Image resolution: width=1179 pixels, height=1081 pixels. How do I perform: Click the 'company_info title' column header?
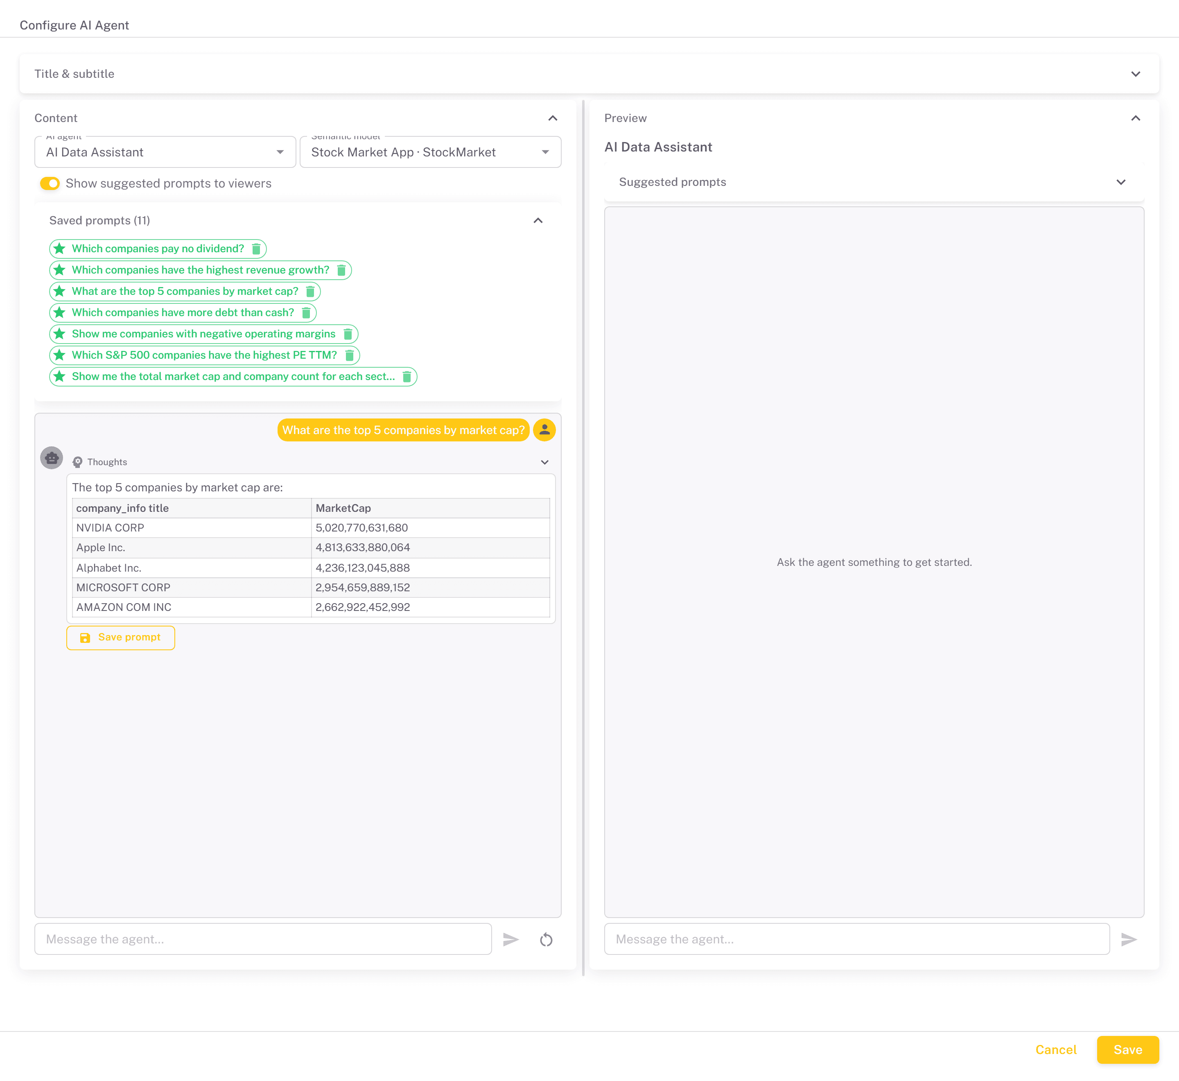[191, 508]
